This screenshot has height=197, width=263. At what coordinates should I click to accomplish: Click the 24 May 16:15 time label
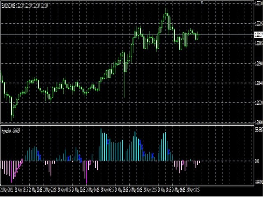tap(179, 190)
